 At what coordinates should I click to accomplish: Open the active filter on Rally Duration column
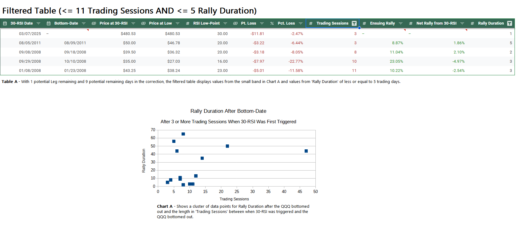[x=510, y=23]
